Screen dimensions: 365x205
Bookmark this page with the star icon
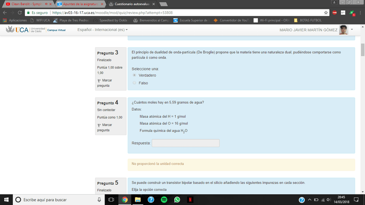click(326, 12)
